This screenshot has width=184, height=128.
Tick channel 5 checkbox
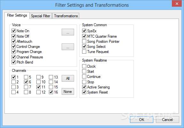coord(26,77)
